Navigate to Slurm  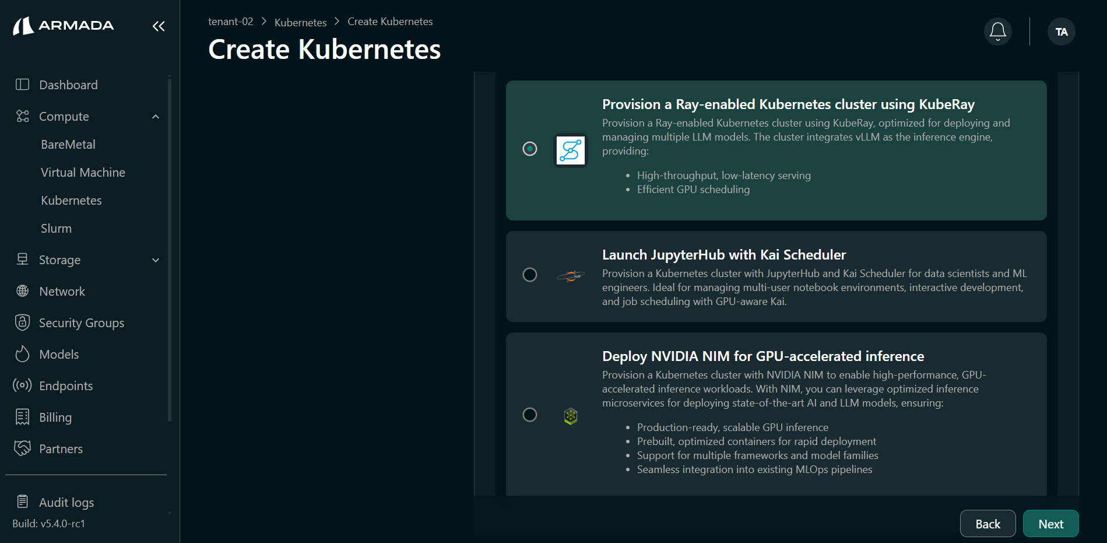click(x=56, y=229)
